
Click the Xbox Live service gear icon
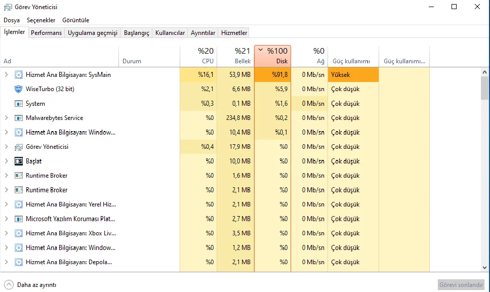(x=19, y=233)
